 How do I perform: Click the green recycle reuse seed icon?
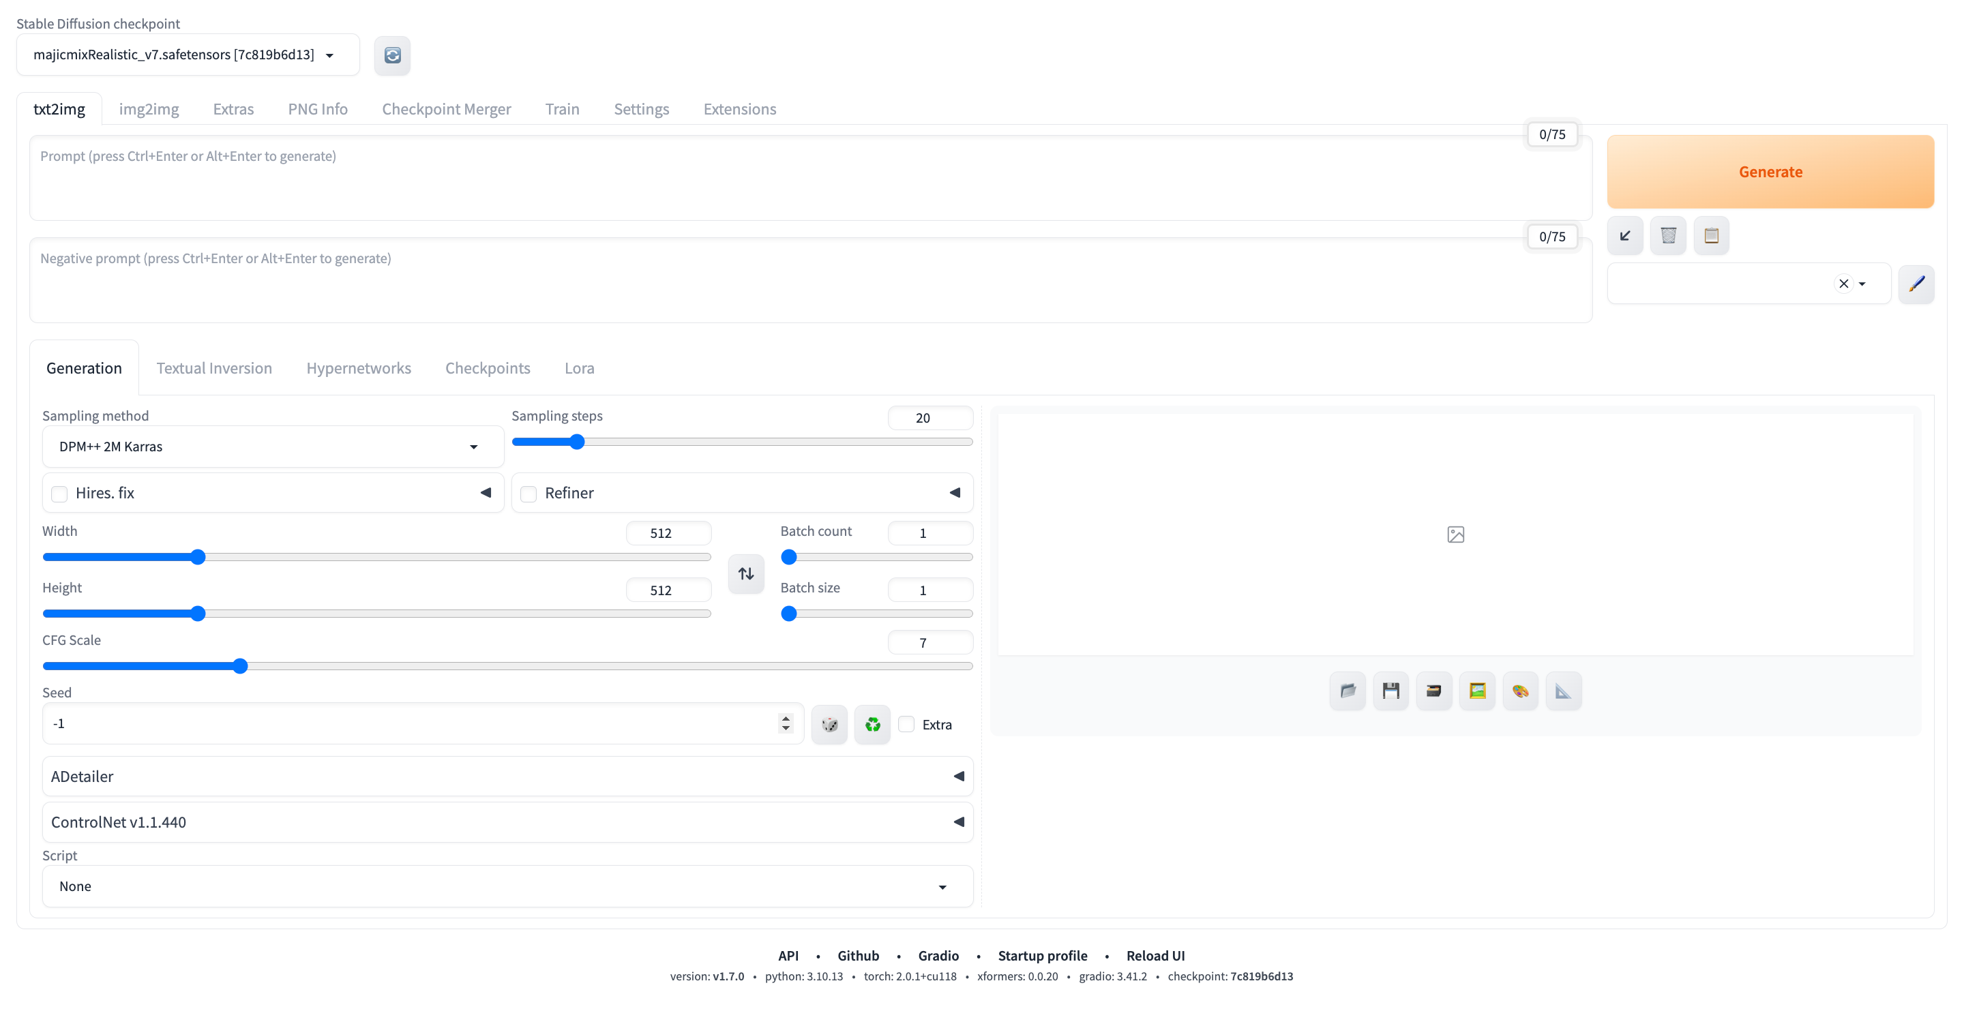tap(872, 724)
